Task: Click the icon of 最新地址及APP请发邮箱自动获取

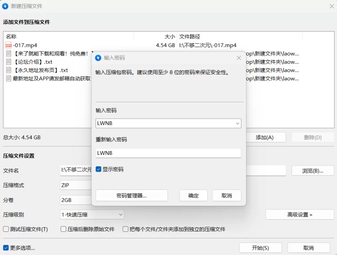Action: 8,79
